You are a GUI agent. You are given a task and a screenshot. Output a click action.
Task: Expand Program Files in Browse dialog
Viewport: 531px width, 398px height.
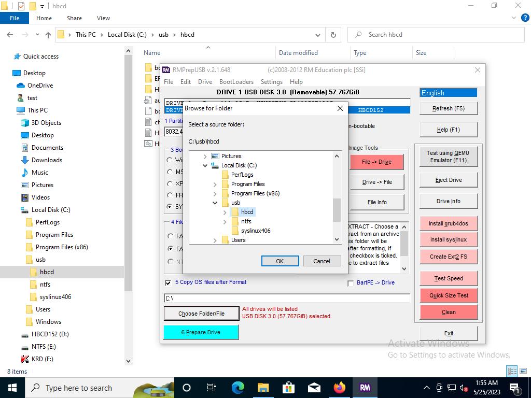click(215, 184)
